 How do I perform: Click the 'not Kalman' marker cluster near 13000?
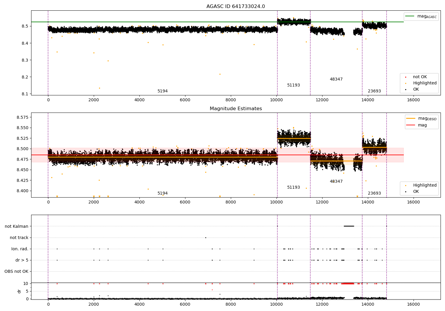coord(349,226)
